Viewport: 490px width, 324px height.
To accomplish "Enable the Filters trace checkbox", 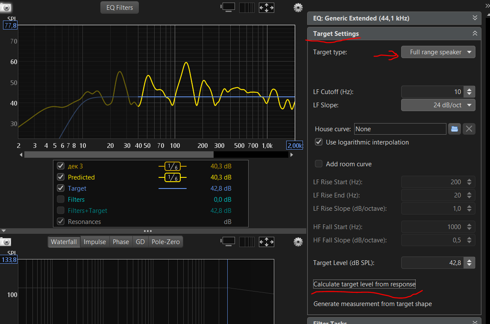I will point(61,199).
